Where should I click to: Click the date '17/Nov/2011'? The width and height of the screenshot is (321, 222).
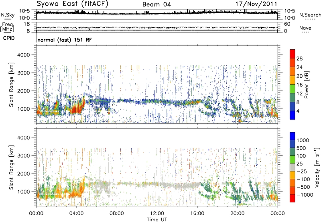tap(256, 4)
